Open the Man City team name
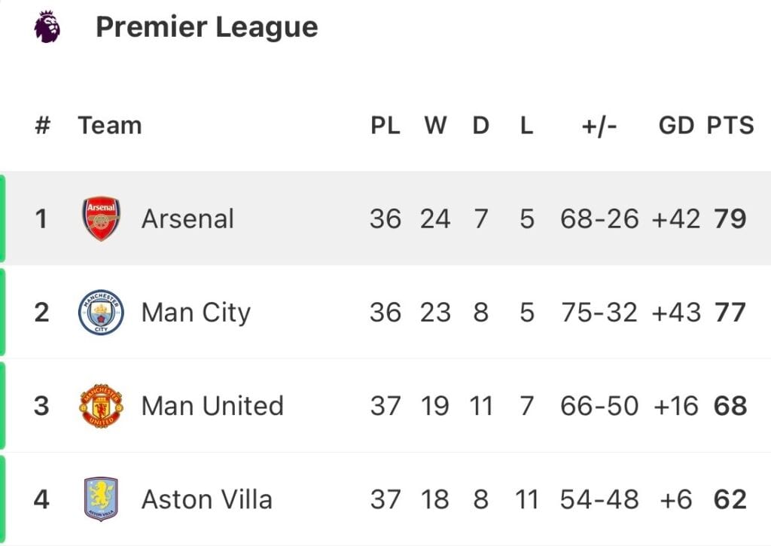This screenshot has height=546, width=771. click(196, 313)
